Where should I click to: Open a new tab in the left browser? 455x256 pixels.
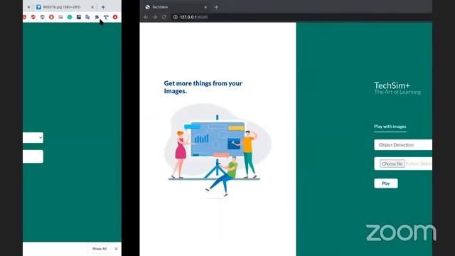[103, 7]
